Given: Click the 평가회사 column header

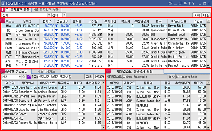Looking at the screenshot, I should pyautogui.click(x=28, y=83).
